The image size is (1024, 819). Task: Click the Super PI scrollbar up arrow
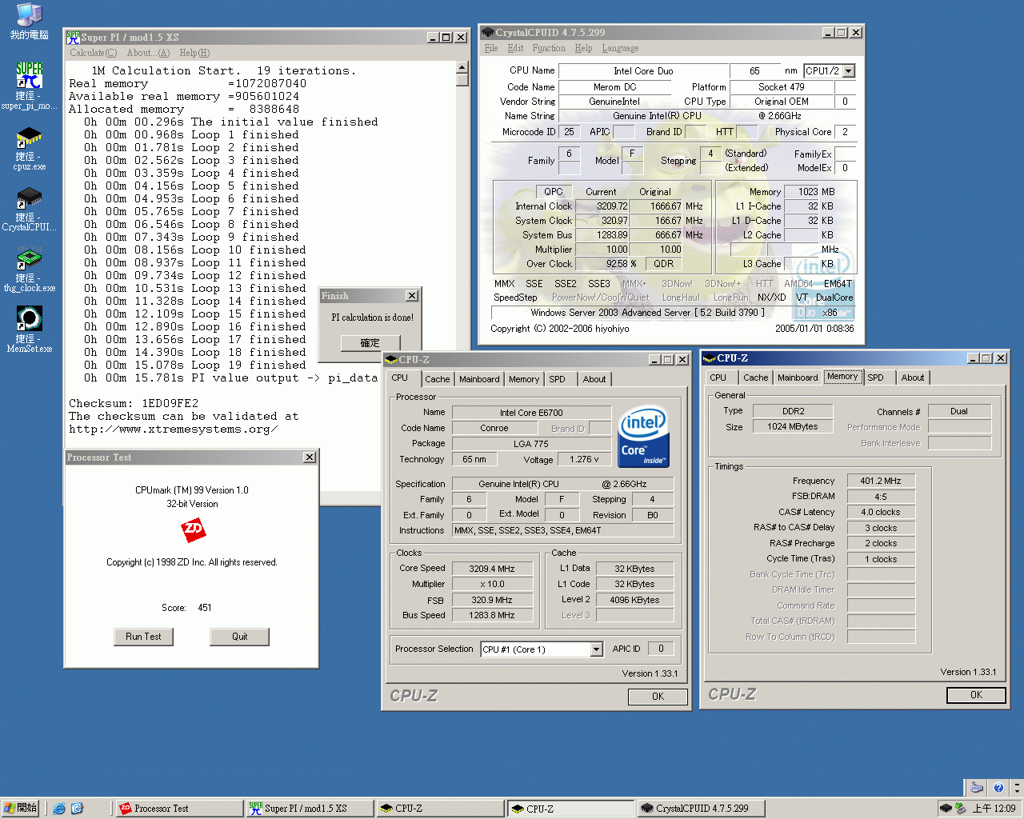pyautogui.click(x=462, y=68)
